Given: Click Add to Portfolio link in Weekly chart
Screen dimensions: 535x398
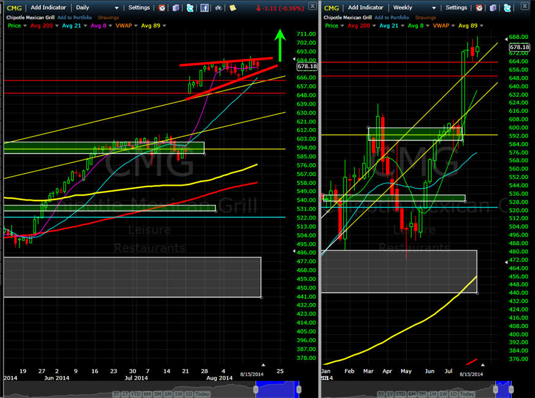Looking at the screenshot, I should pyautogui.click(x=391, y=17).
